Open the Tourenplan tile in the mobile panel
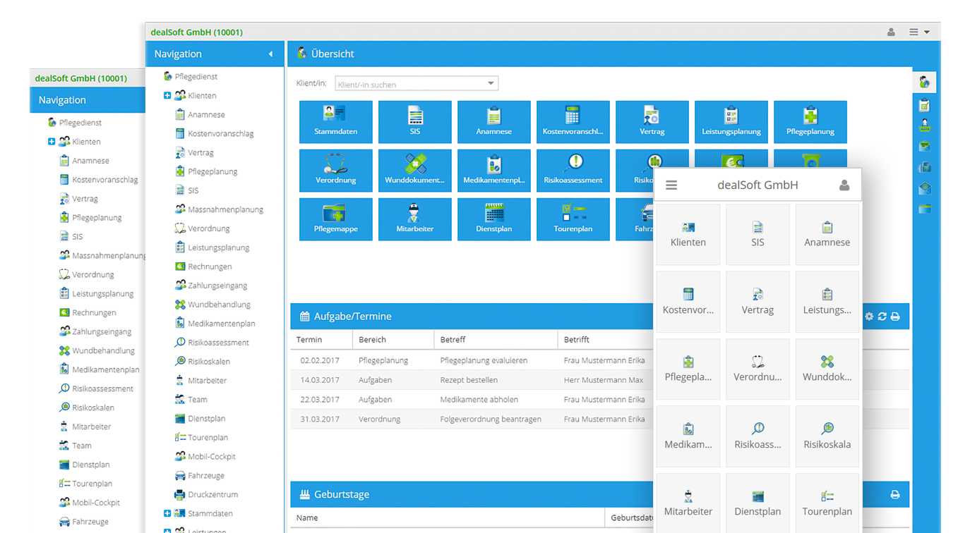This screenshot has height=533, width=970. tap(827, 503)
